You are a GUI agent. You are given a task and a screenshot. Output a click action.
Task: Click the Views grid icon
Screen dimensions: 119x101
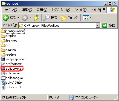click(86, 18)
